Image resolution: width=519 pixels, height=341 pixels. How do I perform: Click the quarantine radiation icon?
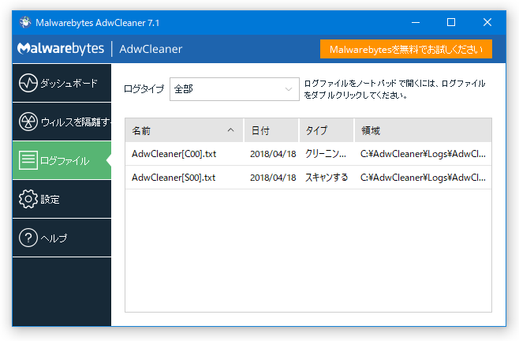[x=28, y=122]
